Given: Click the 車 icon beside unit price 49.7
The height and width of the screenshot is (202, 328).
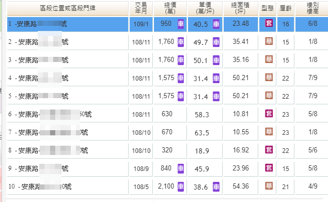Looking at the screenshot, I should (216, 42).
